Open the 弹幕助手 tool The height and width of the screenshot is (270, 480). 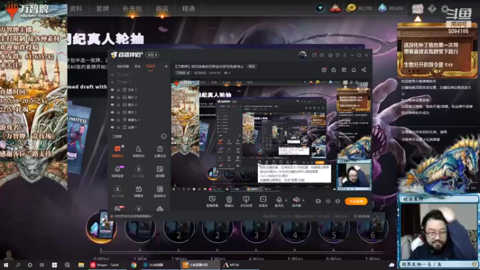(118, 151)
